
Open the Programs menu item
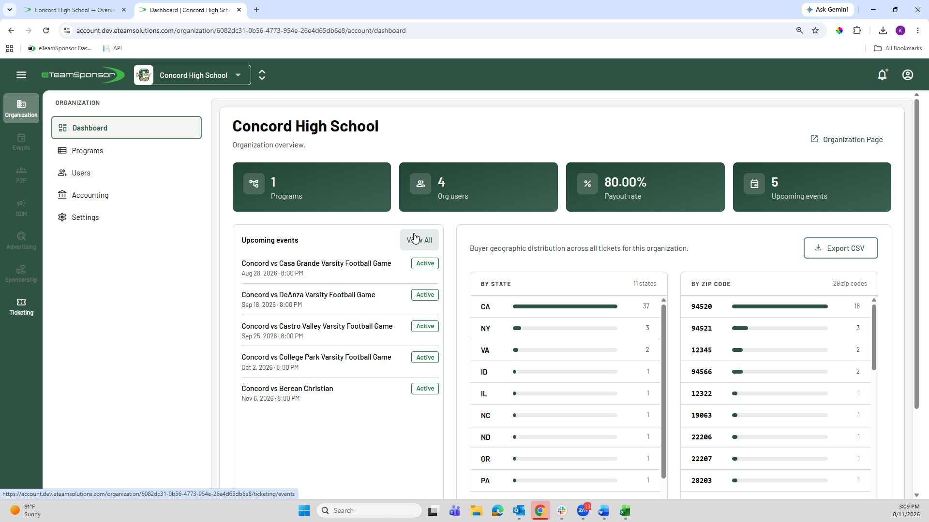click(126, 151)
